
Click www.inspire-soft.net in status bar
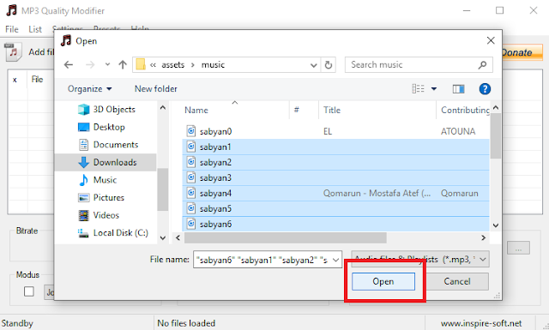coord(481,323)
